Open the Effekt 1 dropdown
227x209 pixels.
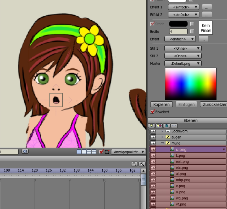[184, 7]
